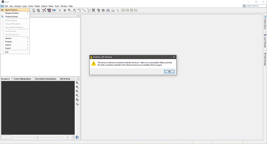Select the draw ellipse tool
The height and width of the screenshot is (144, 267).
coord(103,10)
